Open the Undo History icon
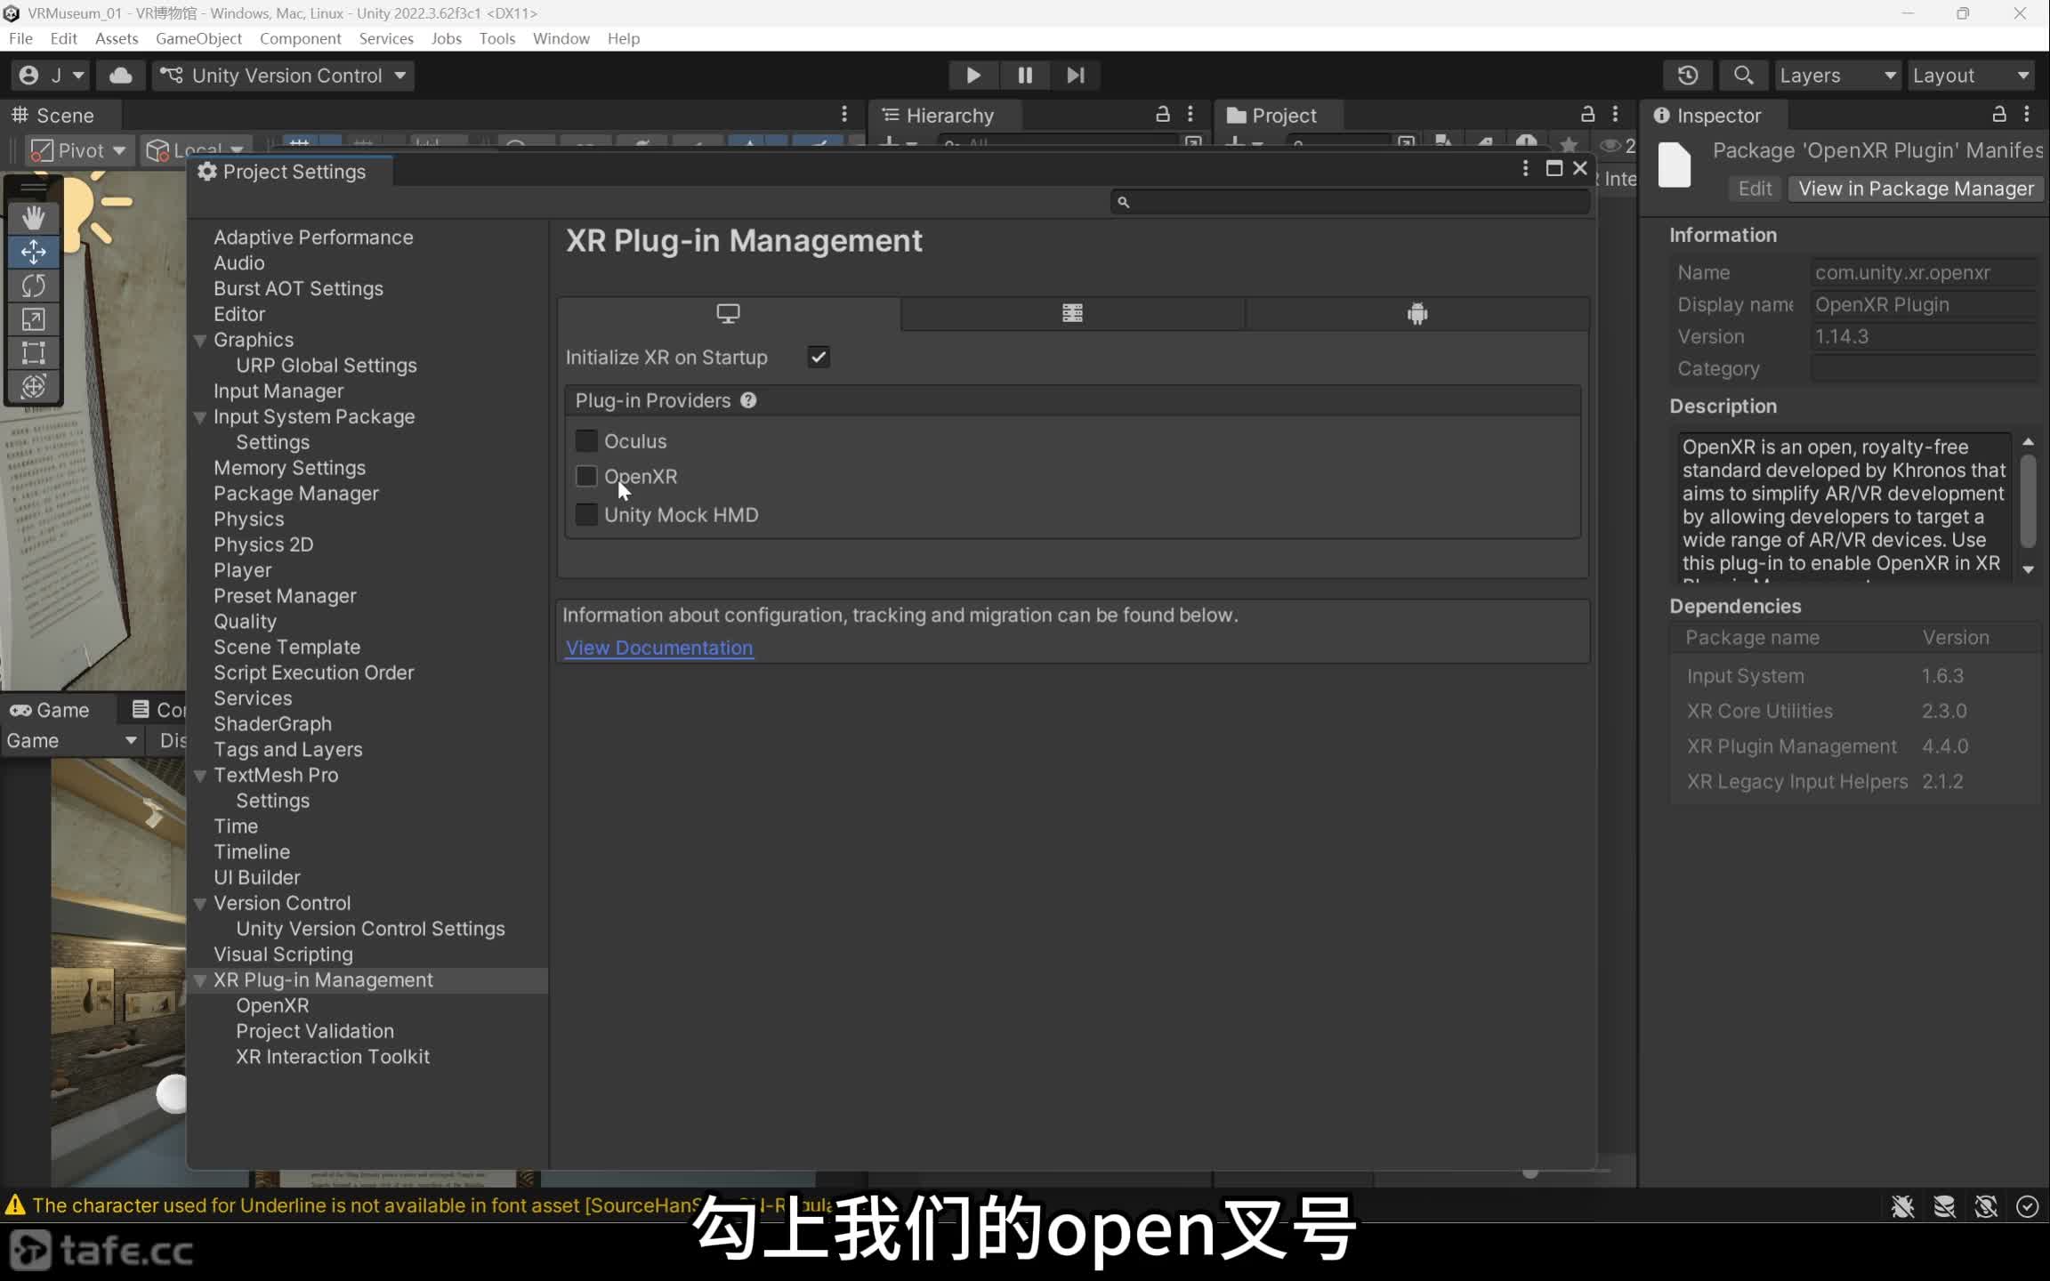This screenshot has height=1281, width=2050. coord(1688,76)
